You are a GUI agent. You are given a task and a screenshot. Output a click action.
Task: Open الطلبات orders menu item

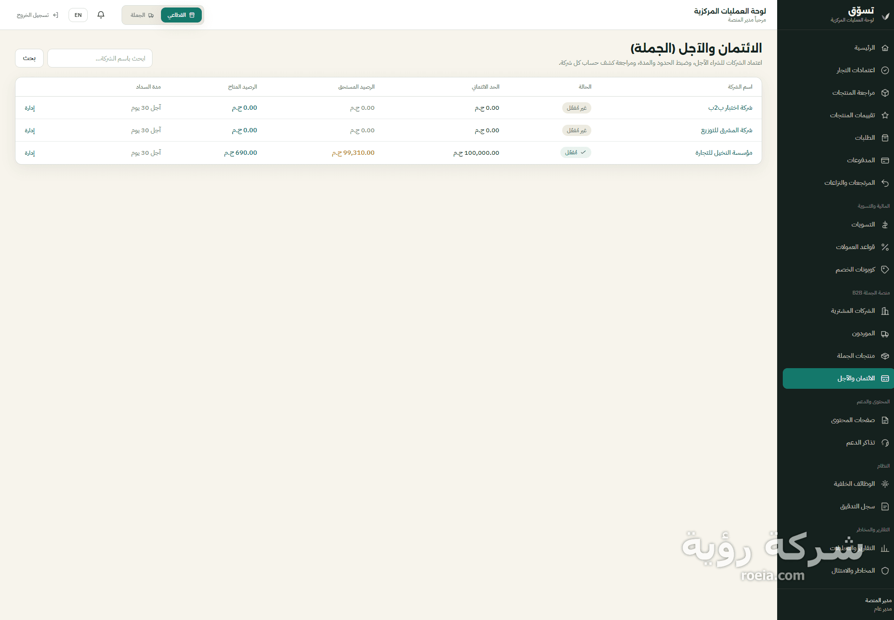(836, 138)
